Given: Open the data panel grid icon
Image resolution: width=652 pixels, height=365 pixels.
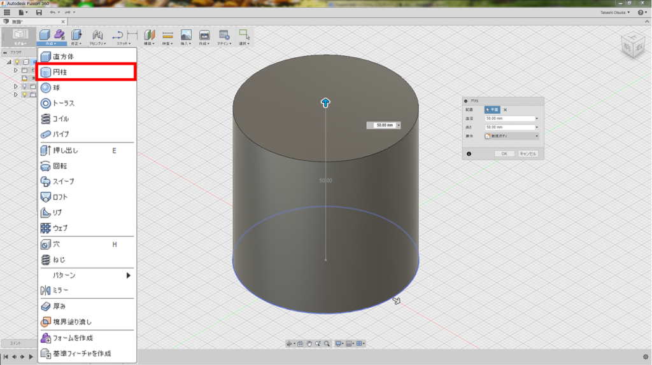Looking at the screenshot, I should coord(7,13).
